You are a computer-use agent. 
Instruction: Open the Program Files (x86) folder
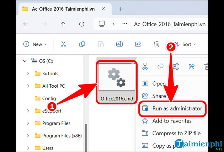58,136
